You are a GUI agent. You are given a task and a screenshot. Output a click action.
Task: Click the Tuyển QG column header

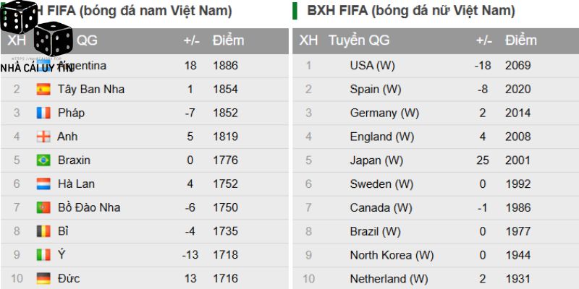point(359,40)
